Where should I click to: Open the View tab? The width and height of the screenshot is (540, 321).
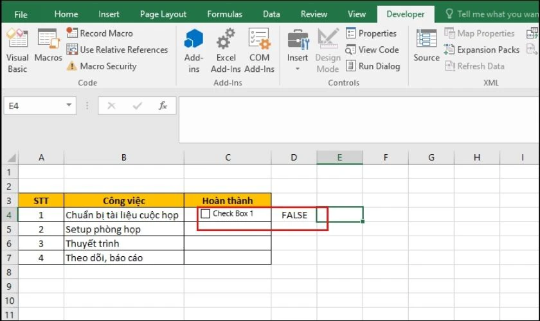pos(356,14)
